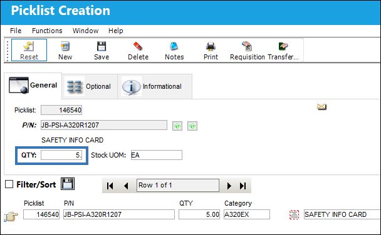Click the grid QTY cell 5.00
381x235 pixels.
click(x=199, y=214)
